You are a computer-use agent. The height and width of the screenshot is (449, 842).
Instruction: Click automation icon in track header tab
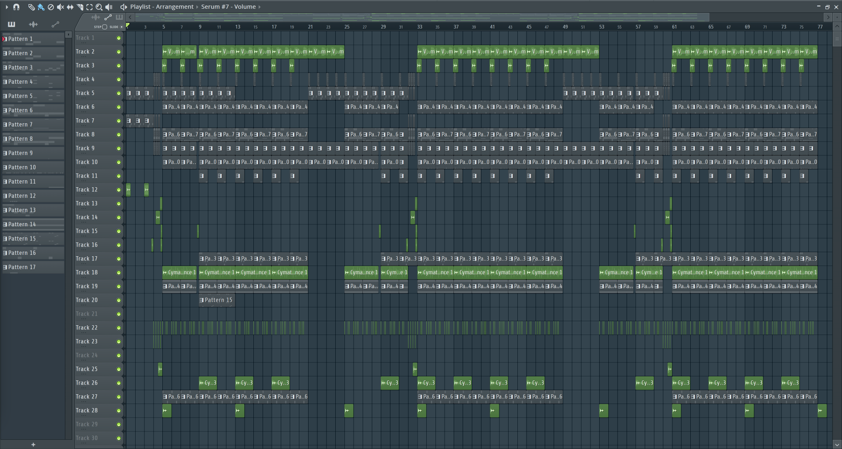pyautogui.click(x=108, y=17)
